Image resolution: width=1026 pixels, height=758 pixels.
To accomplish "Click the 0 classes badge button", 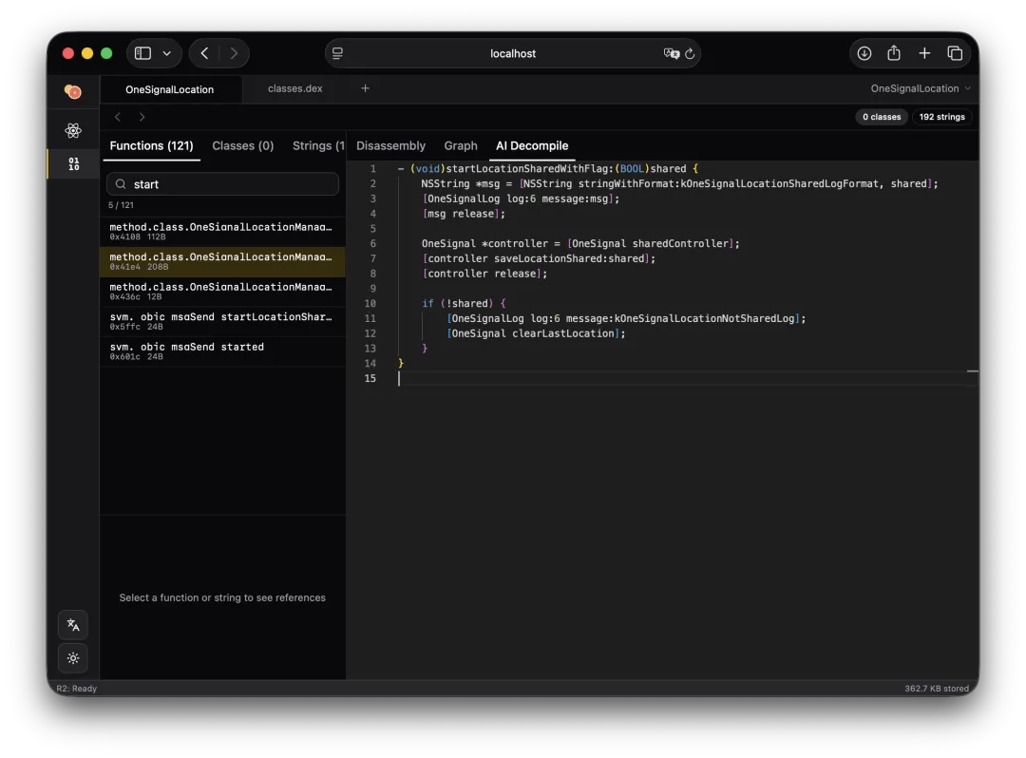I will tap(881, 117).
